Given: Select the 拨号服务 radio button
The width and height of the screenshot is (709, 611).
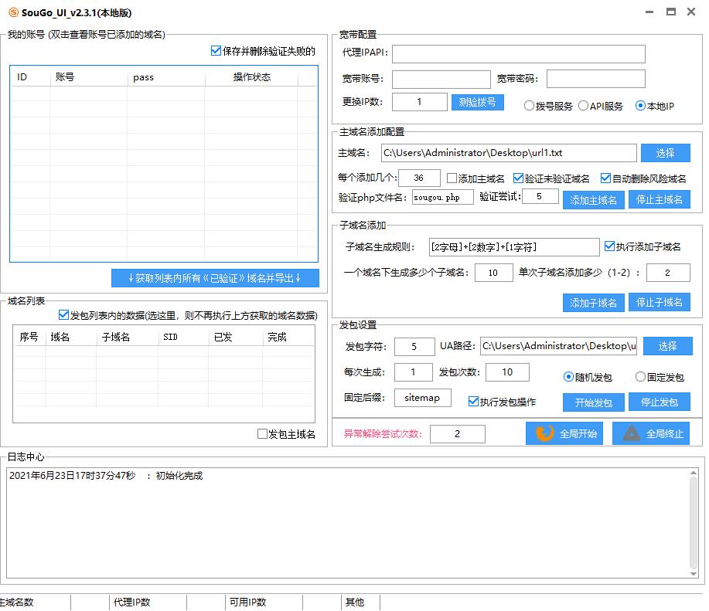Looking at the screenshot, I should pos(528,106).
